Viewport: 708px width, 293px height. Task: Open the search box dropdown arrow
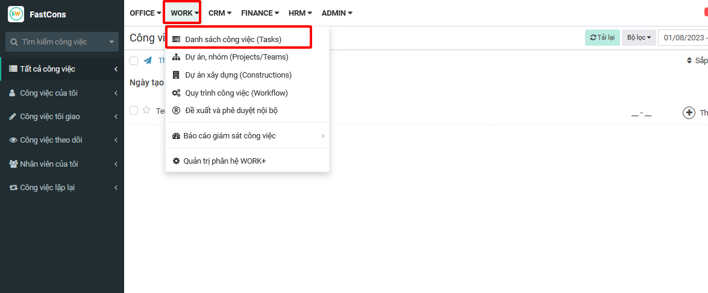pos(111,42)
